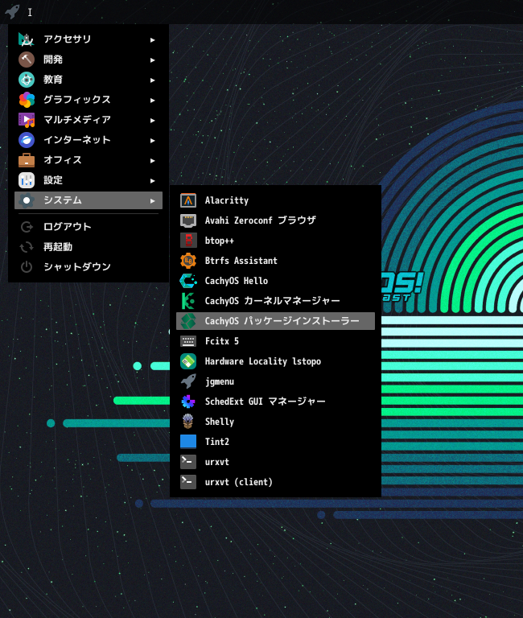Click the インターネット globe icon
The image size is (523, 618).
(27, 140)
